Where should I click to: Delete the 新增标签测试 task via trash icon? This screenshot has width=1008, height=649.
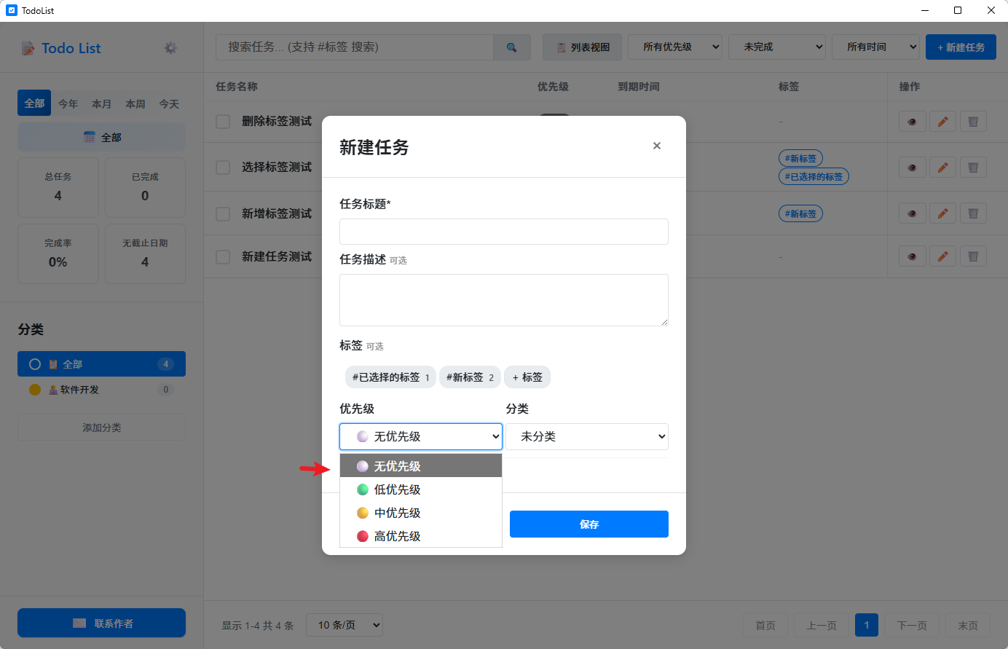pyautogui.click(x=973, y=213)
